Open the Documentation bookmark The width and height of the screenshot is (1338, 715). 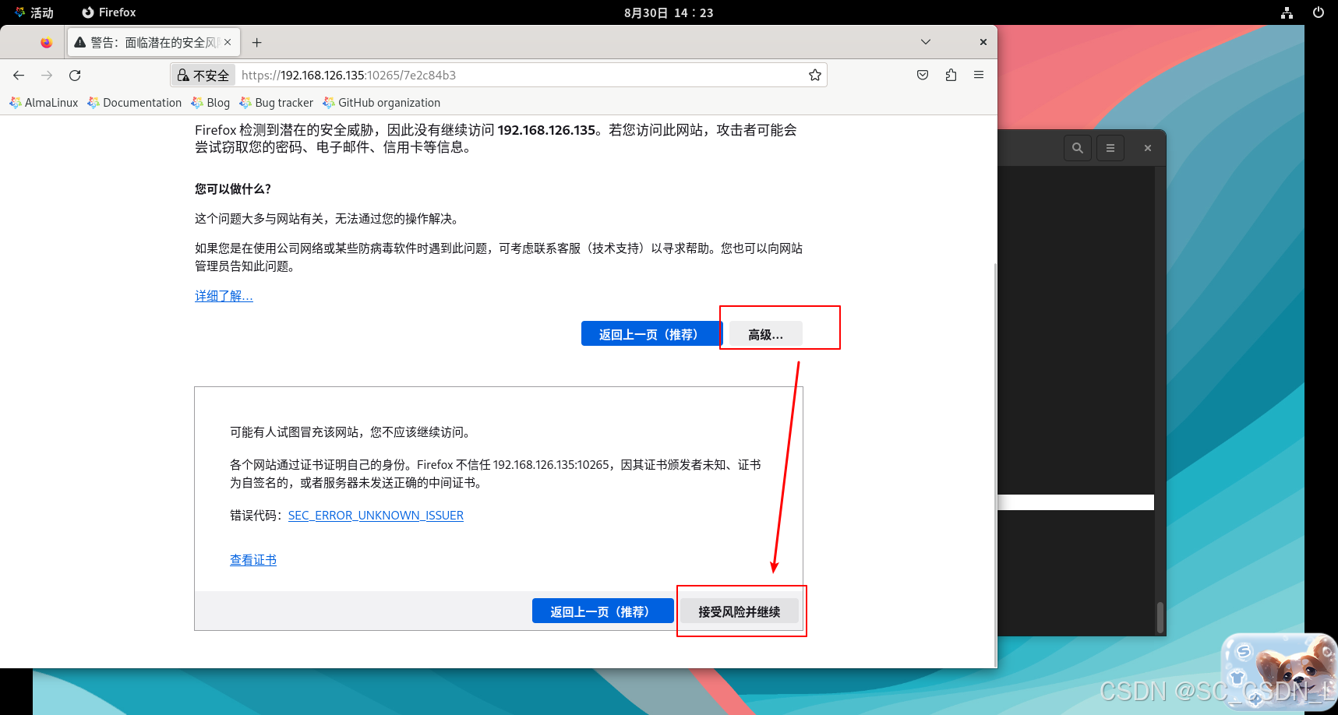pyautogui.click(x=135, y=103)
